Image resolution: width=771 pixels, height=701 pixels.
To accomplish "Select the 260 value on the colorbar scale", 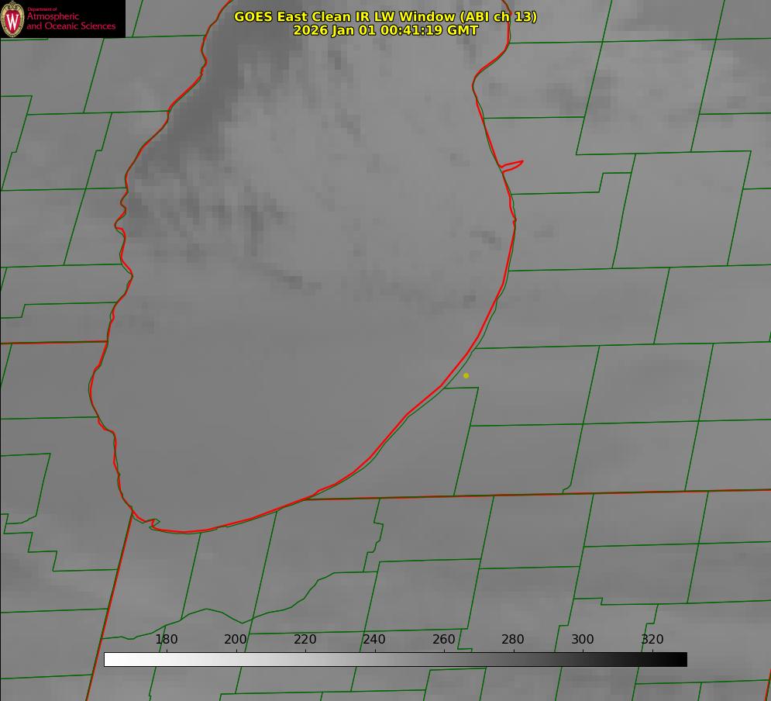I will (x=444, y=640).
